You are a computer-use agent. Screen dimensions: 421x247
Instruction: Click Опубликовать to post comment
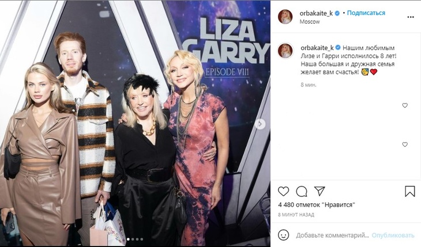(393, 235)
